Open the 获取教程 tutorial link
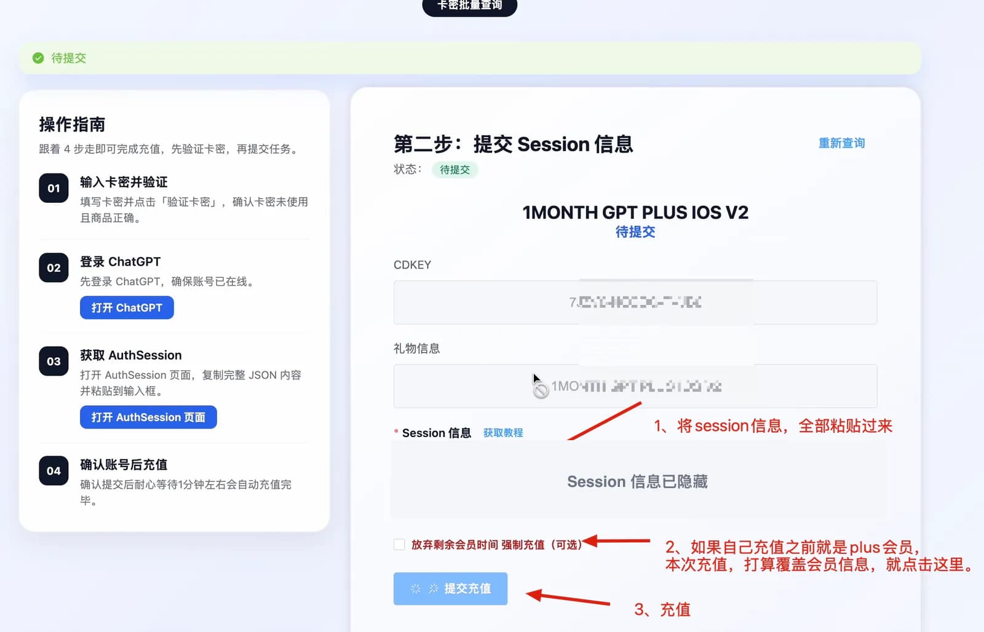The width and height of the screenshot is (984, 632). tap(503, 433)
